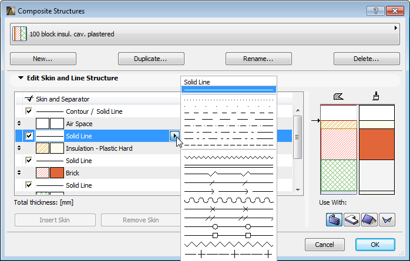Click the paintbrush surface preview icon
Viewport: 410px width, 261px height.
376,96
